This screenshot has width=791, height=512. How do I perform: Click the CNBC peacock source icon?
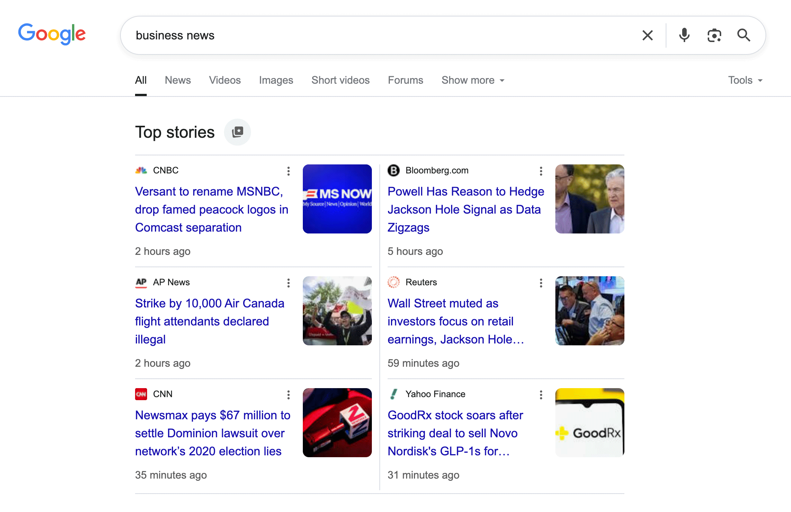point(141,170)
